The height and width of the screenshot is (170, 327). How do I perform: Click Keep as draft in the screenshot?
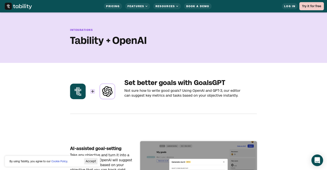(x=241, y=146)
